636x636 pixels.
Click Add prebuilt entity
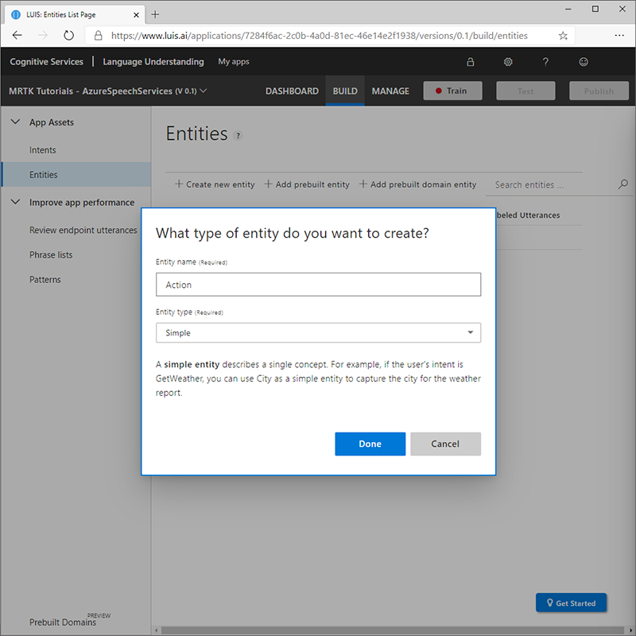coord(307,184)
